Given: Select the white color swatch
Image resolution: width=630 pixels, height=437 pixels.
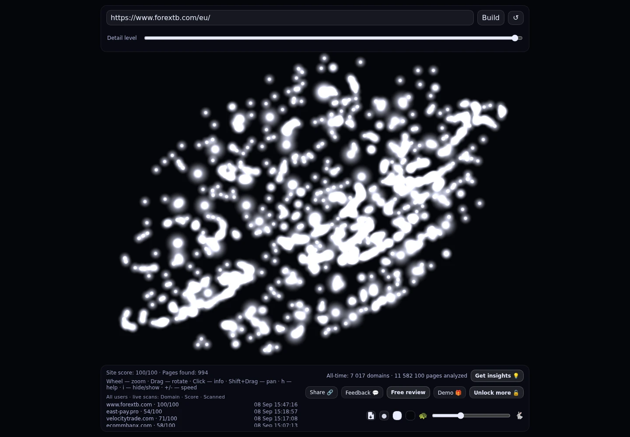Looking at the screenshot, I should coord(397,416).
